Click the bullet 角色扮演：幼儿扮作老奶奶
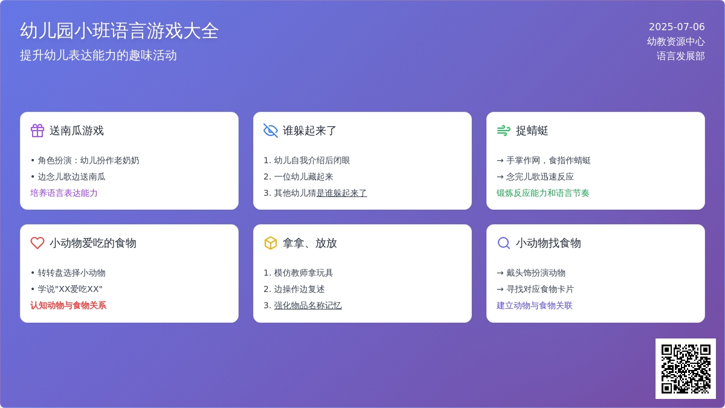Image resolution: width=725 pixels, height=408 pixels. [x=85, y=161]
